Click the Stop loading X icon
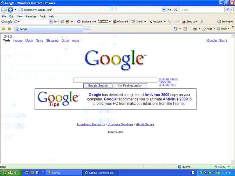235x176 pixels. 175,10
